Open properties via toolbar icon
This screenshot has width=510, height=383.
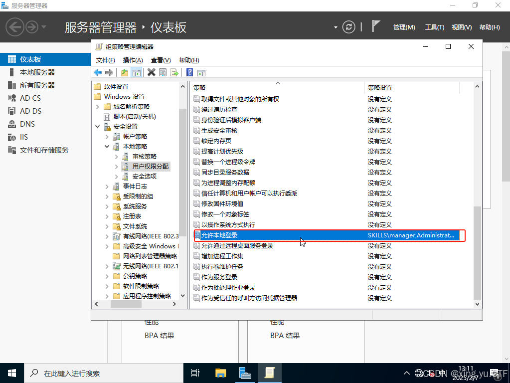coord(163,73)
